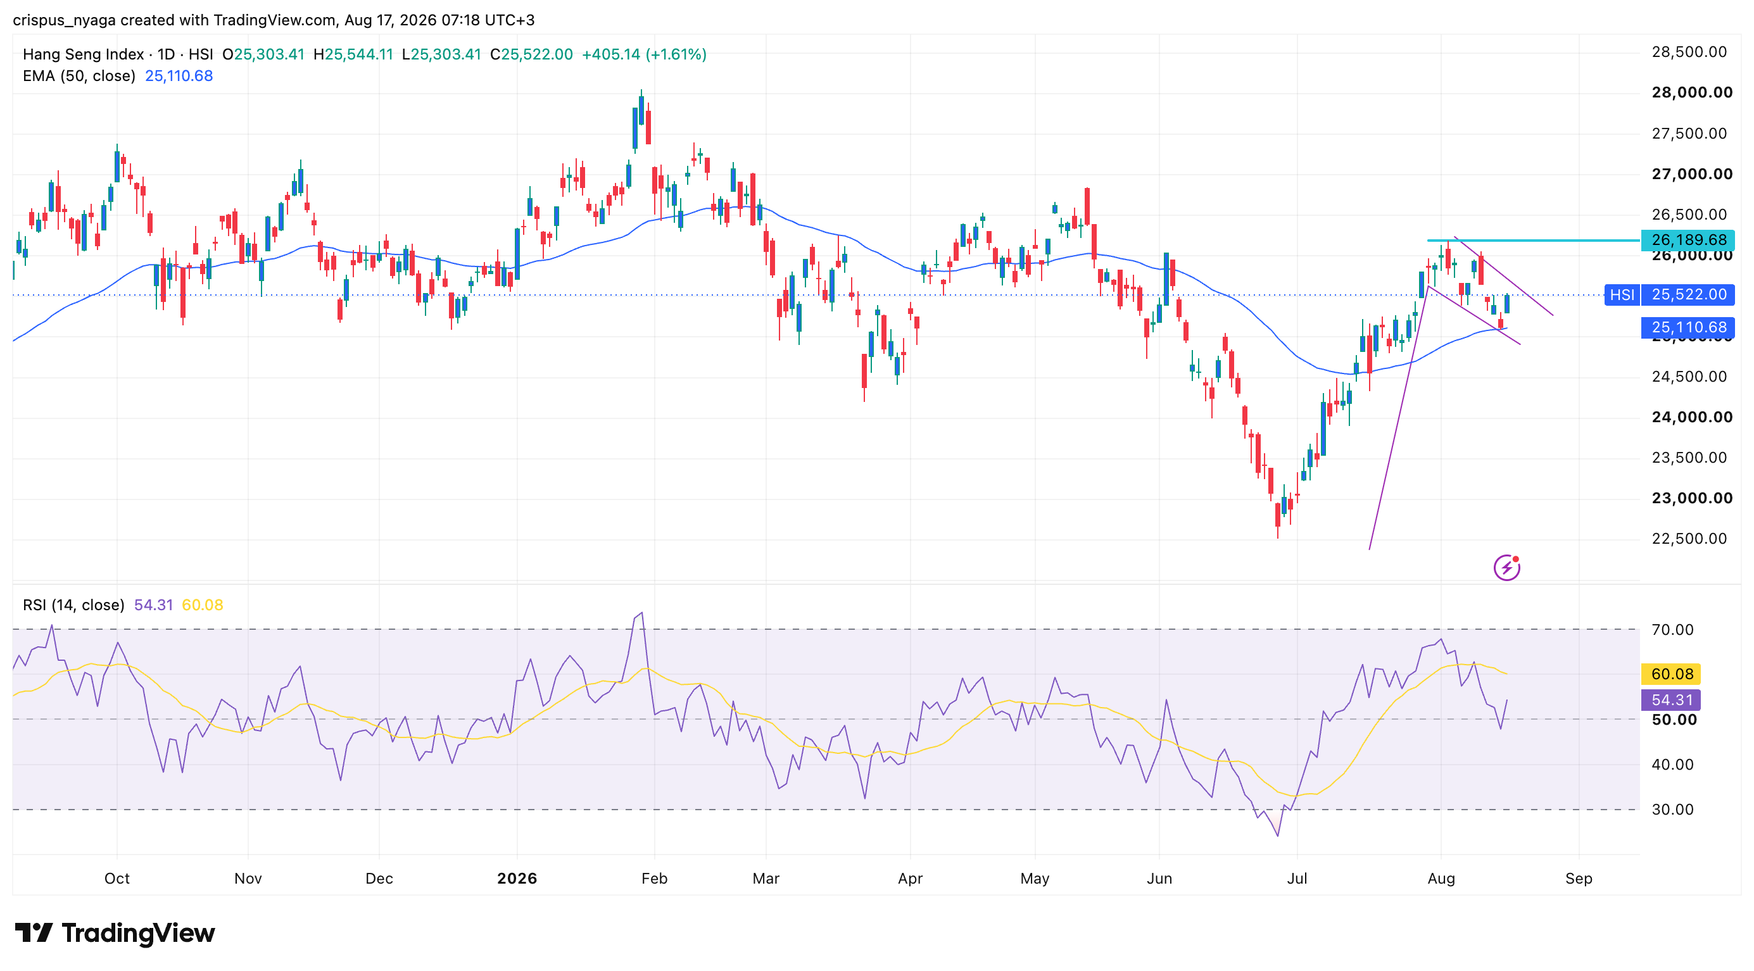This screenshot has width=1754, height=971.
Task: Click RSI average 60.08 in legend
Action: coord(202,605)
